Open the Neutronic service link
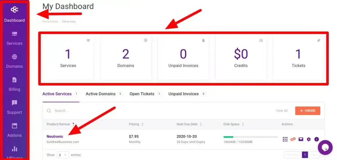The image size is (337, 160). (x=55, y=136)
